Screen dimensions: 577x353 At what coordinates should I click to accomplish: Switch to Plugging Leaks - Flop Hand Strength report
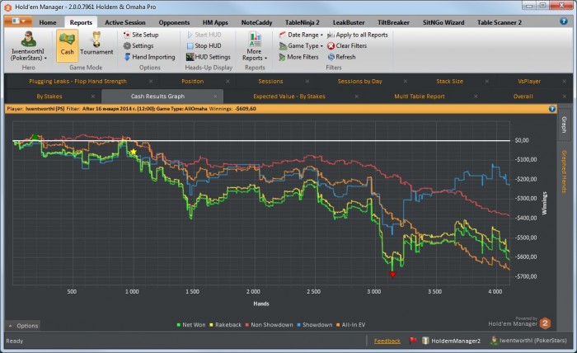(77, 82)
